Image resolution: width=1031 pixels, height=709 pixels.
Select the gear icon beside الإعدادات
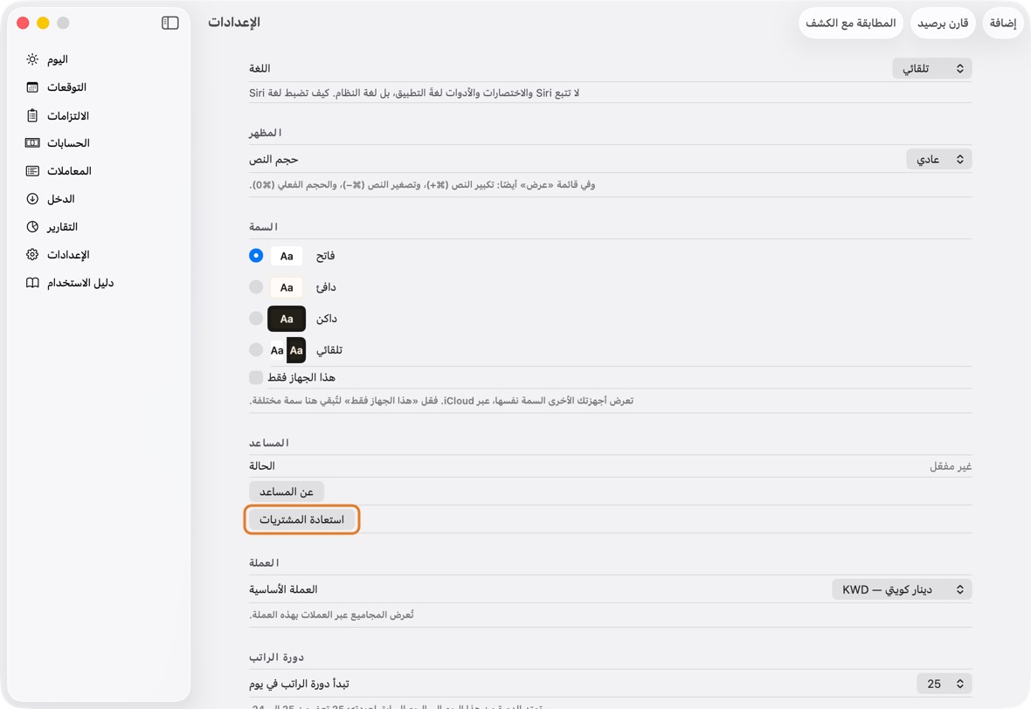point(32,254)
